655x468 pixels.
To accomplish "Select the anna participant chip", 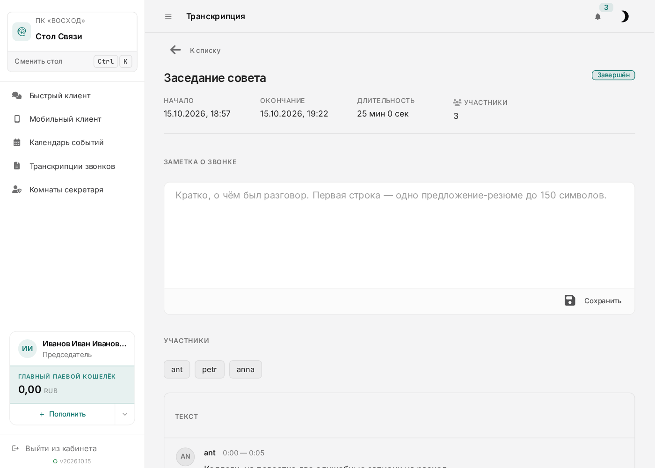I will [246, 369].
